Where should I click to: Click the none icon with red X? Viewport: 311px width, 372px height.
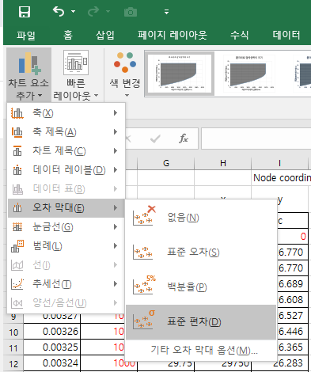click(144, 215)
